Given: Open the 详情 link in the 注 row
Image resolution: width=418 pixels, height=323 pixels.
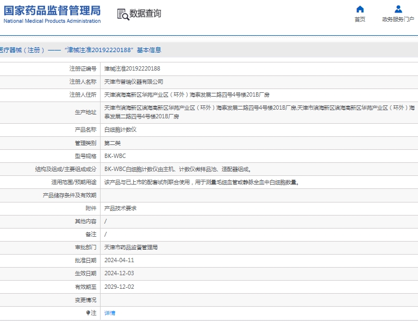Looking at the screenshot, I should pyautogui.click(x=110, y=313).
